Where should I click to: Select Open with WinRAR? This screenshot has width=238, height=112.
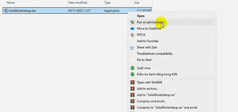tap(172, 82)
